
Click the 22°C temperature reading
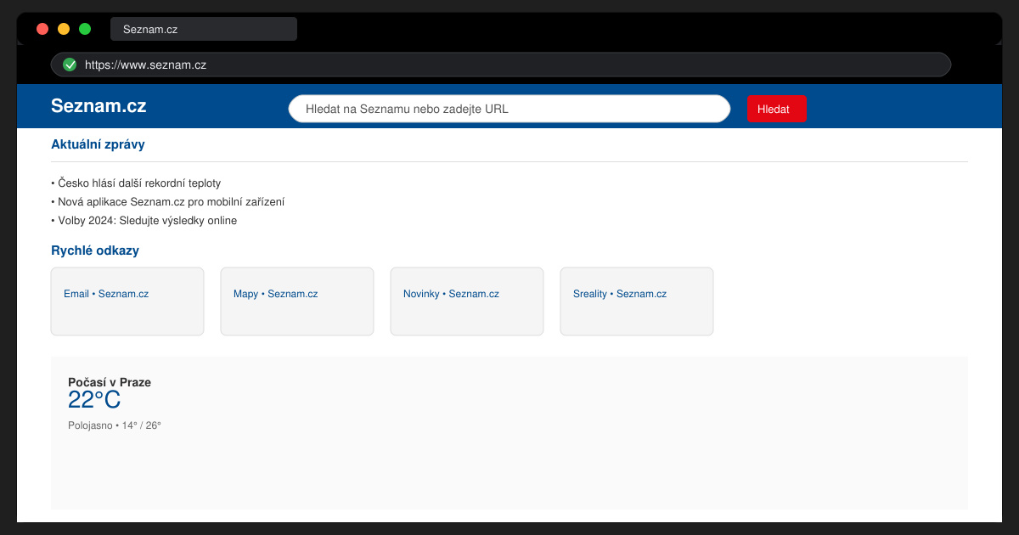(94, 400)
